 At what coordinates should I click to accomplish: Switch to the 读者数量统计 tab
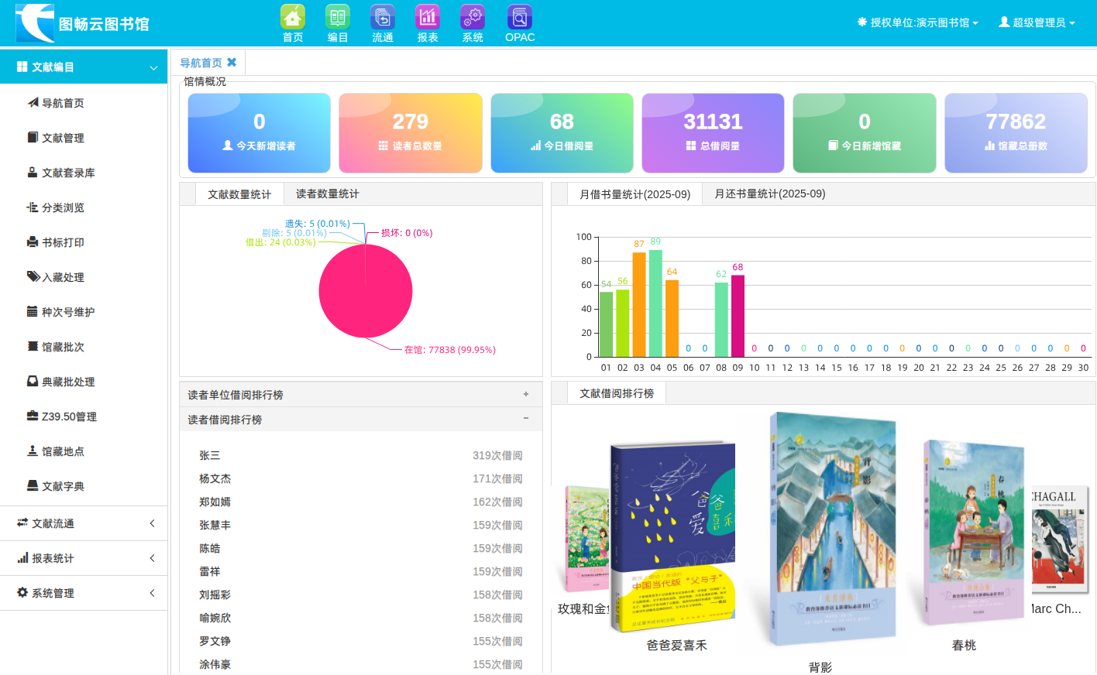327,194
